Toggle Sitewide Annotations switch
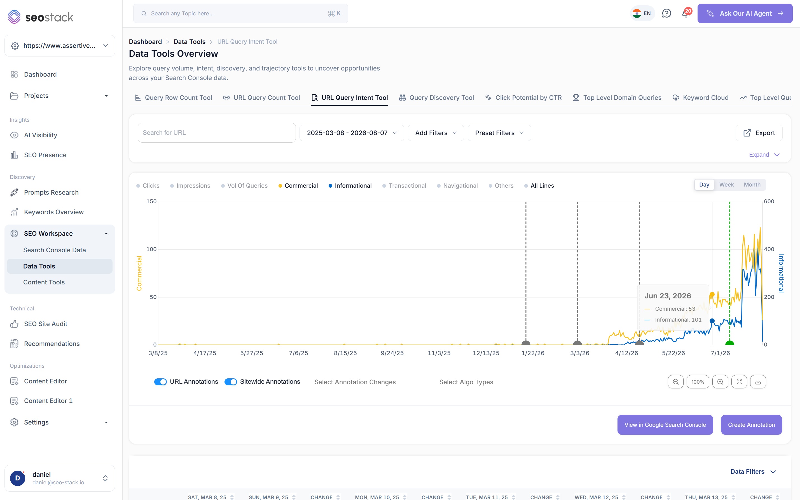 click(x=231, y=382)
